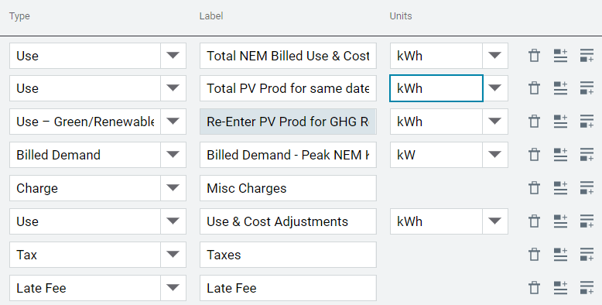Delete the Billed Demand row
The width and height of the screenshot is (602, 305).
pyautogui.click(x=534, y=155)
